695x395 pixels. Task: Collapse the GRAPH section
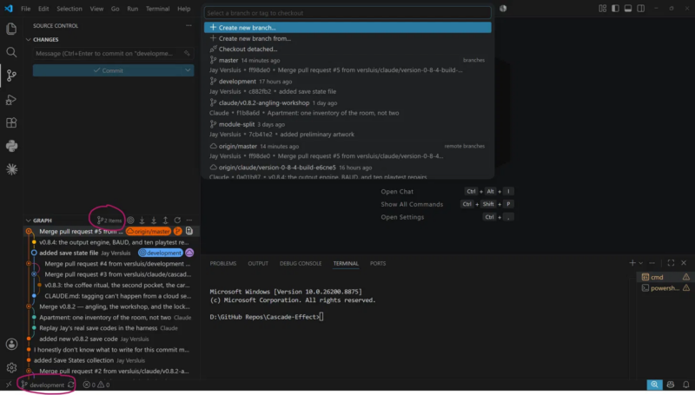29,221
